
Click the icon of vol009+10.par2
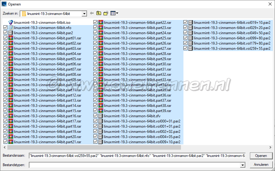click(101, 142)
